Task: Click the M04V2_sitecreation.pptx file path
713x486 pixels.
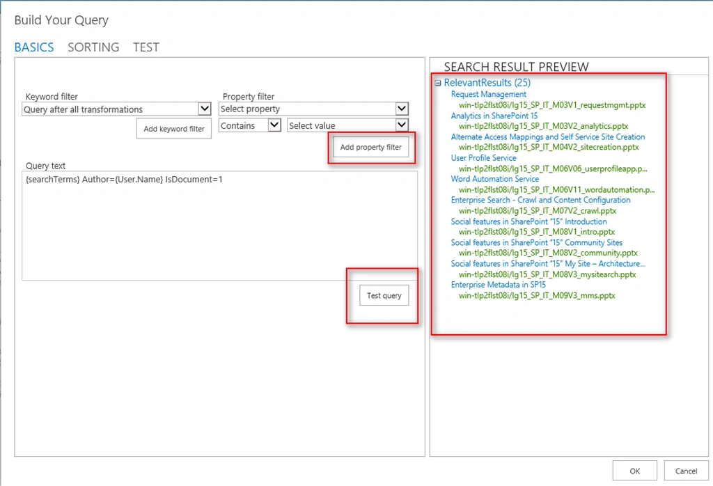Action: point(549,147)
